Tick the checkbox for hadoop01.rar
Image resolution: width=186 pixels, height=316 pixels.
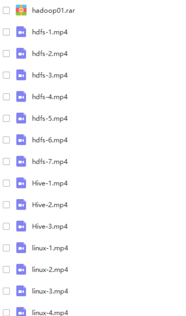pyautogui.click(x=6, y=10)
